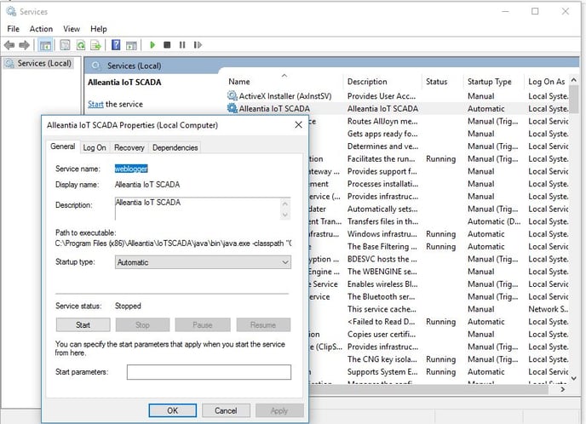
Task: Click the Refresh toolbar icon
Action: pos(80,45)
